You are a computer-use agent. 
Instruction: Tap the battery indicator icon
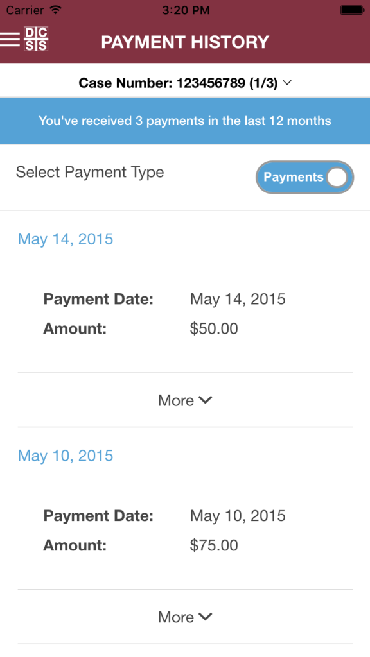click(x=351, y=10)
